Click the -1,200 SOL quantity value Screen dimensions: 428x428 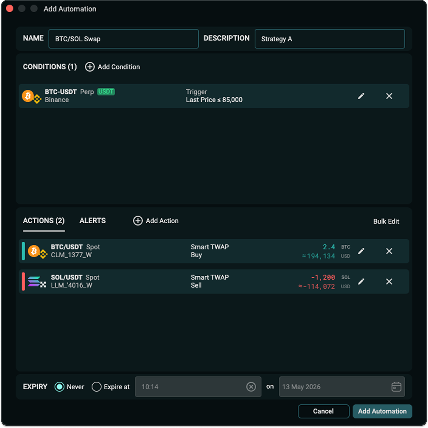tap(323, 277)
